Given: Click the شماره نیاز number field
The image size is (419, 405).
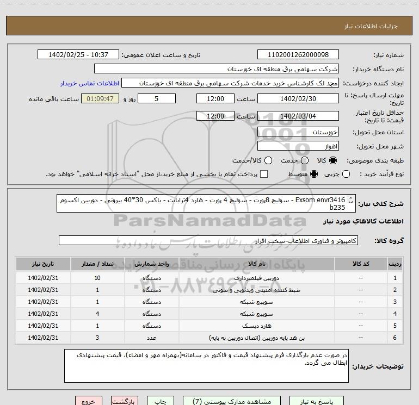Looking at the screenshot, I should 297,55.
